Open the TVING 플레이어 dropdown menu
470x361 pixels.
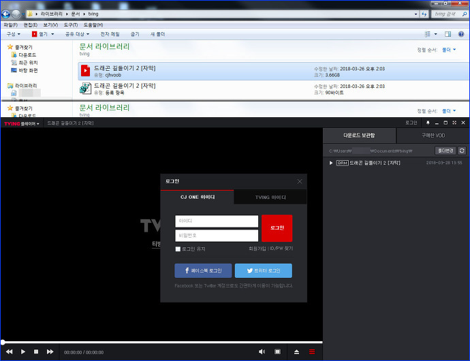coord(22,123)
